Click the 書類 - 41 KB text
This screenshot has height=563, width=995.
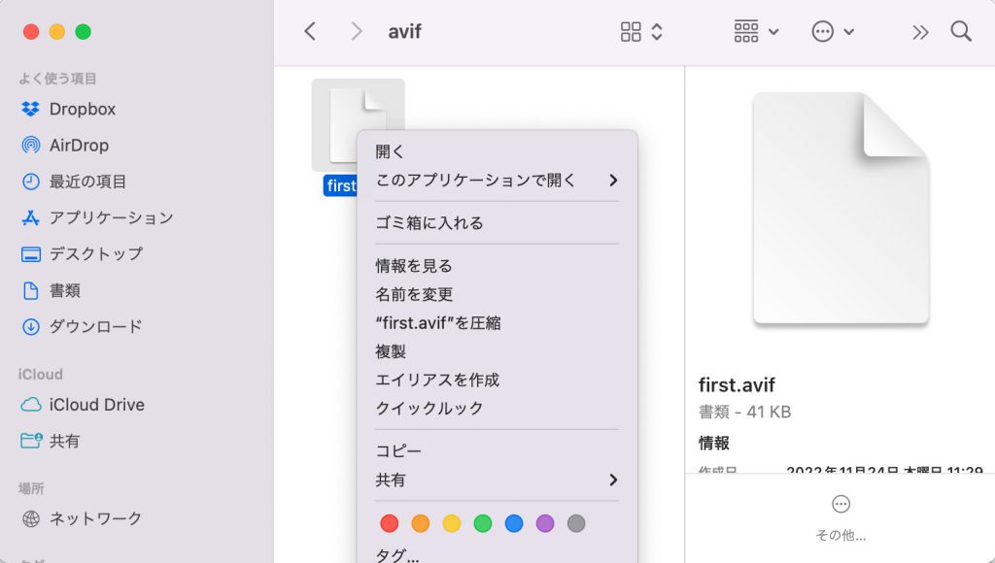745,413
